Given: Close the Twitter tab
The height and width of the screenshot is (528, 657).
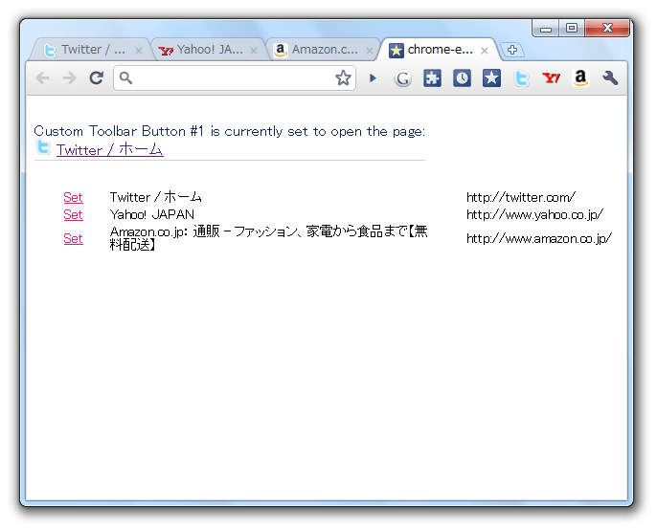Looking at the screenshot, I should pos(139,51).
